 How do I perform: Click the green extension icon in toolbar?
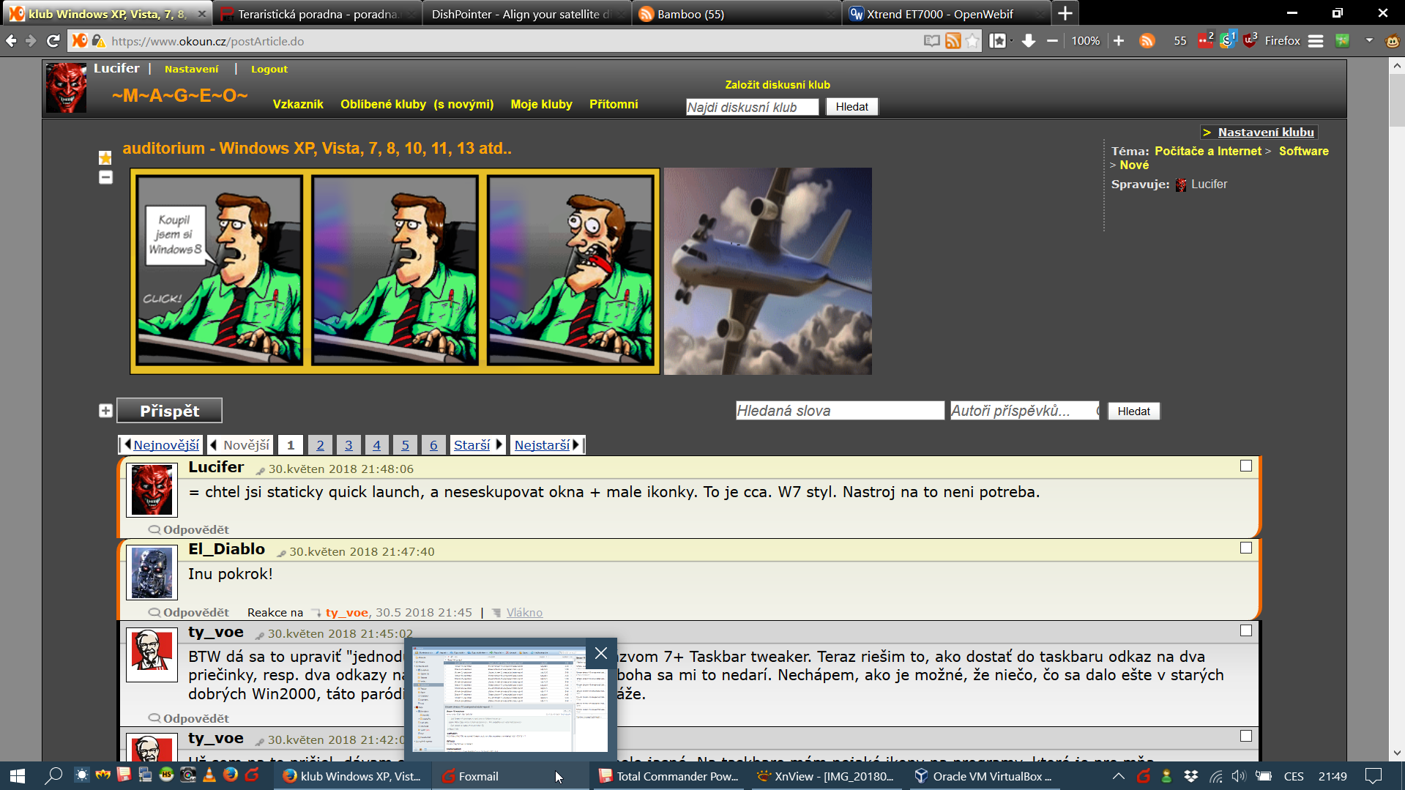(x=1342, y=41)
